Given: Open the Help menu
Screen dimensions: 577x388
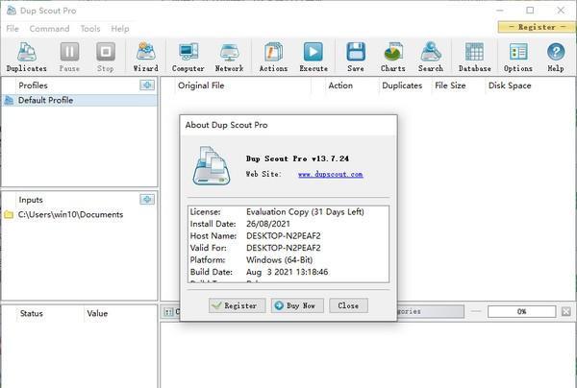Looking at the screenshot, I should pyautogui.click(x=120, y=29).
